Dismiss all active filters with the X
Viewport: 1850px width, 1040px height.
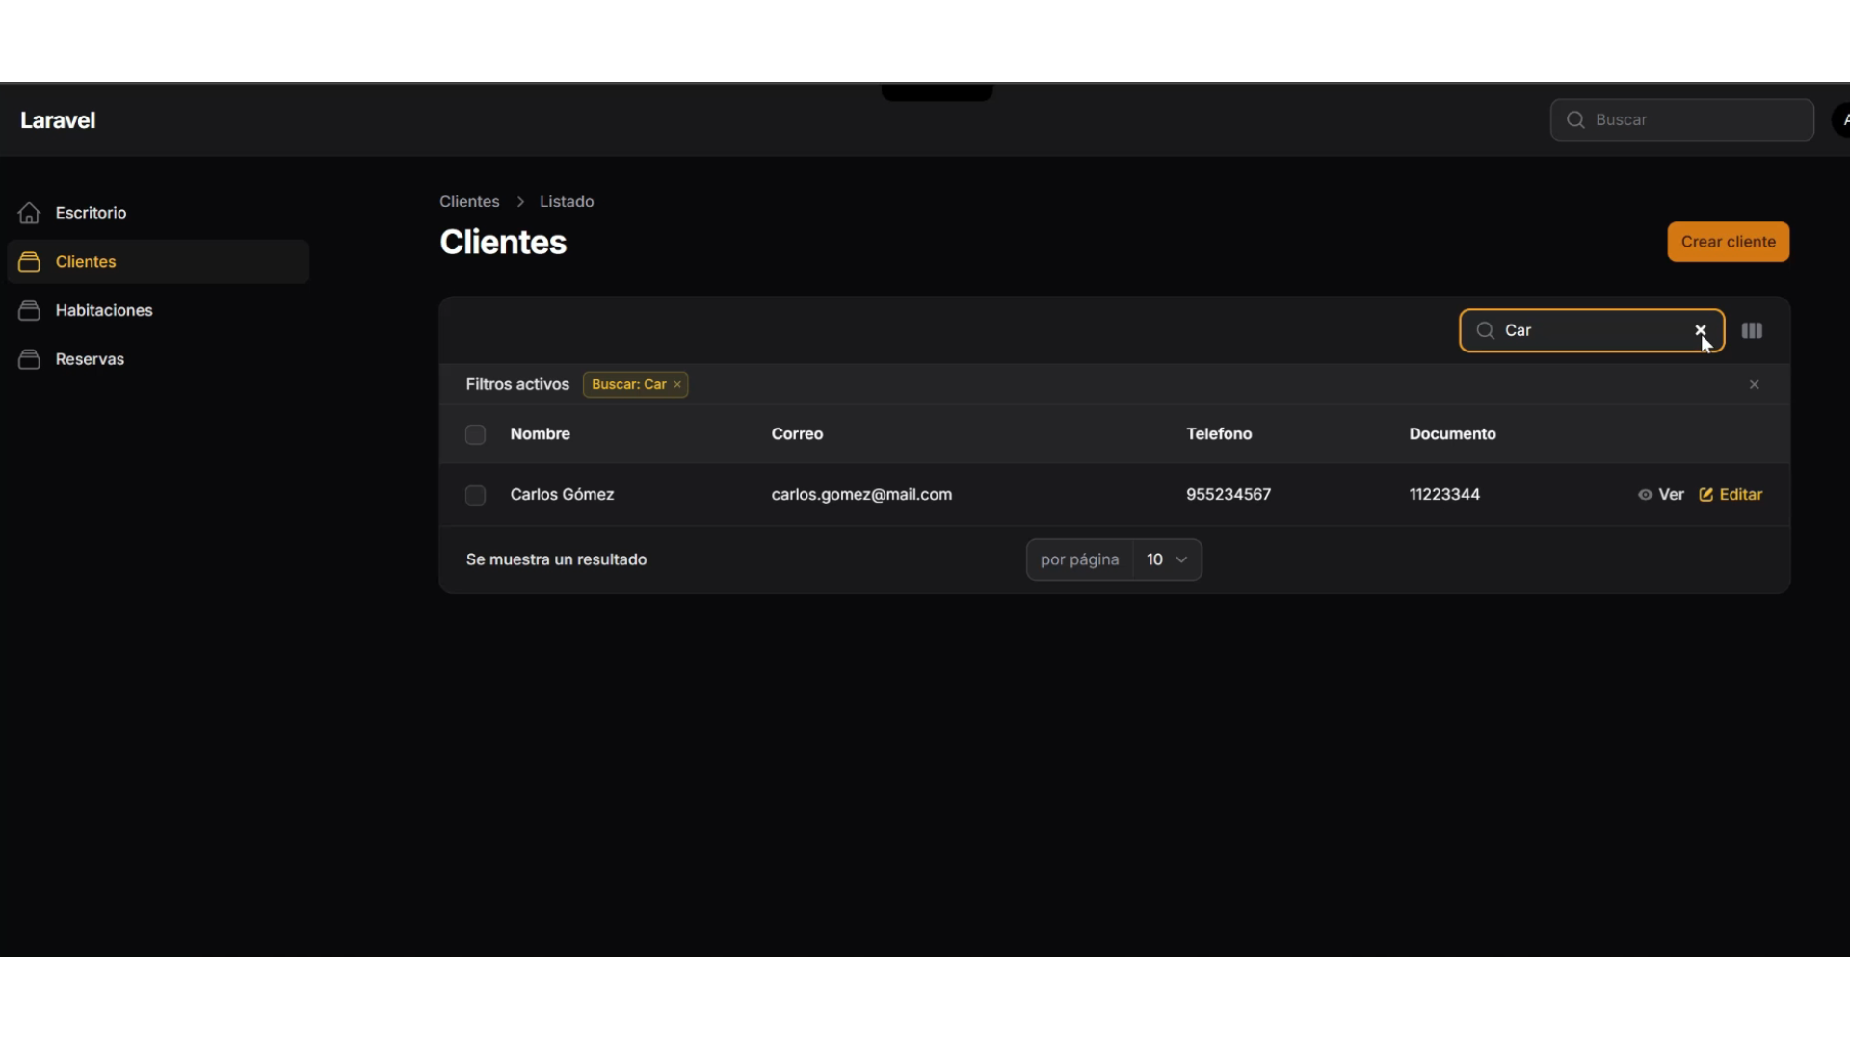pos(1754,384)
